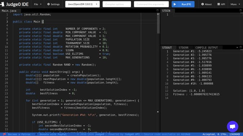Click the POPULATION_SIZE declaration line
Screen dimensions: 243x136
(63, 39)
